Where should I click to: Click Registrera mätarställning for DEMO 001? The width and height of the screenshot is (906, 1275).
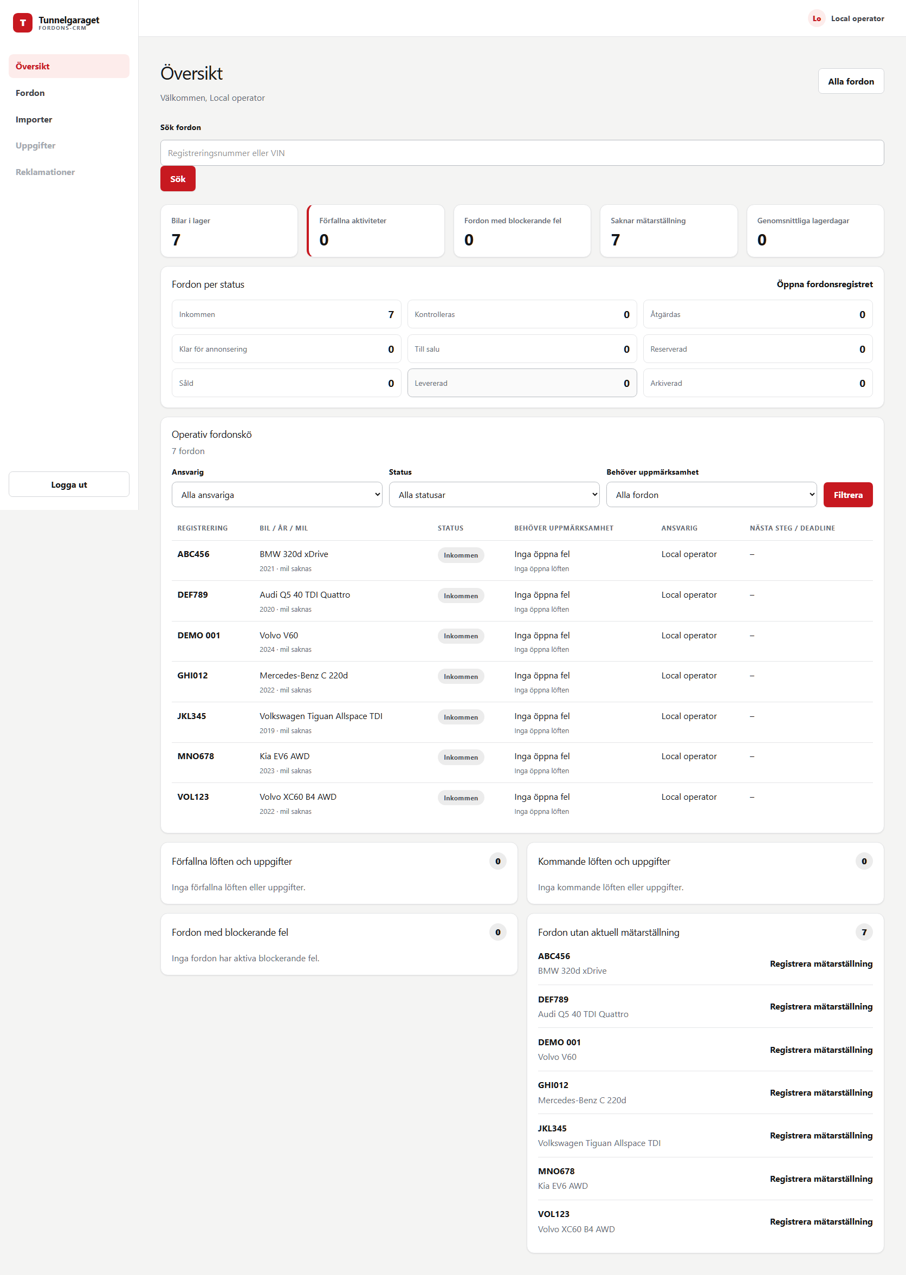(820, 1050)
